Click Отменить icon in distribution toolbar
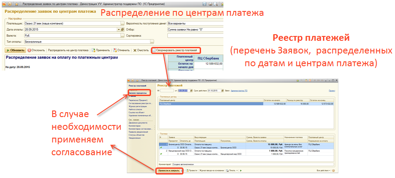The width and height of the screenshot is (395, 178). click(x=115, y=50)
